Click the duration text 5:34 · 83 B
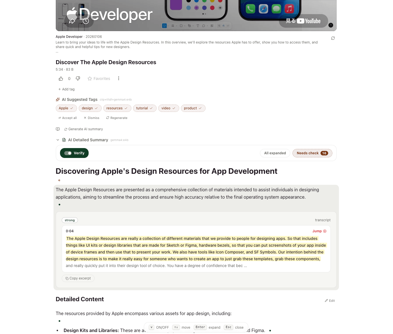 (x=65, y=70)
